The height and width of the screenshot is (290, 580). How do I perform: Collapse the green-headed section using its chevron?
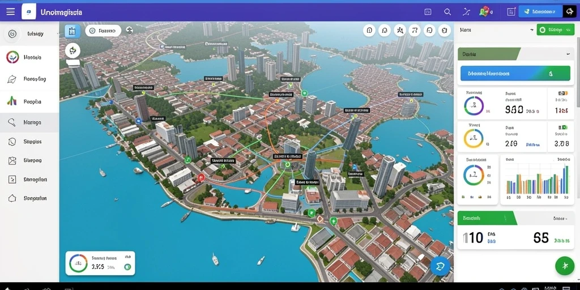click(568, 54)
